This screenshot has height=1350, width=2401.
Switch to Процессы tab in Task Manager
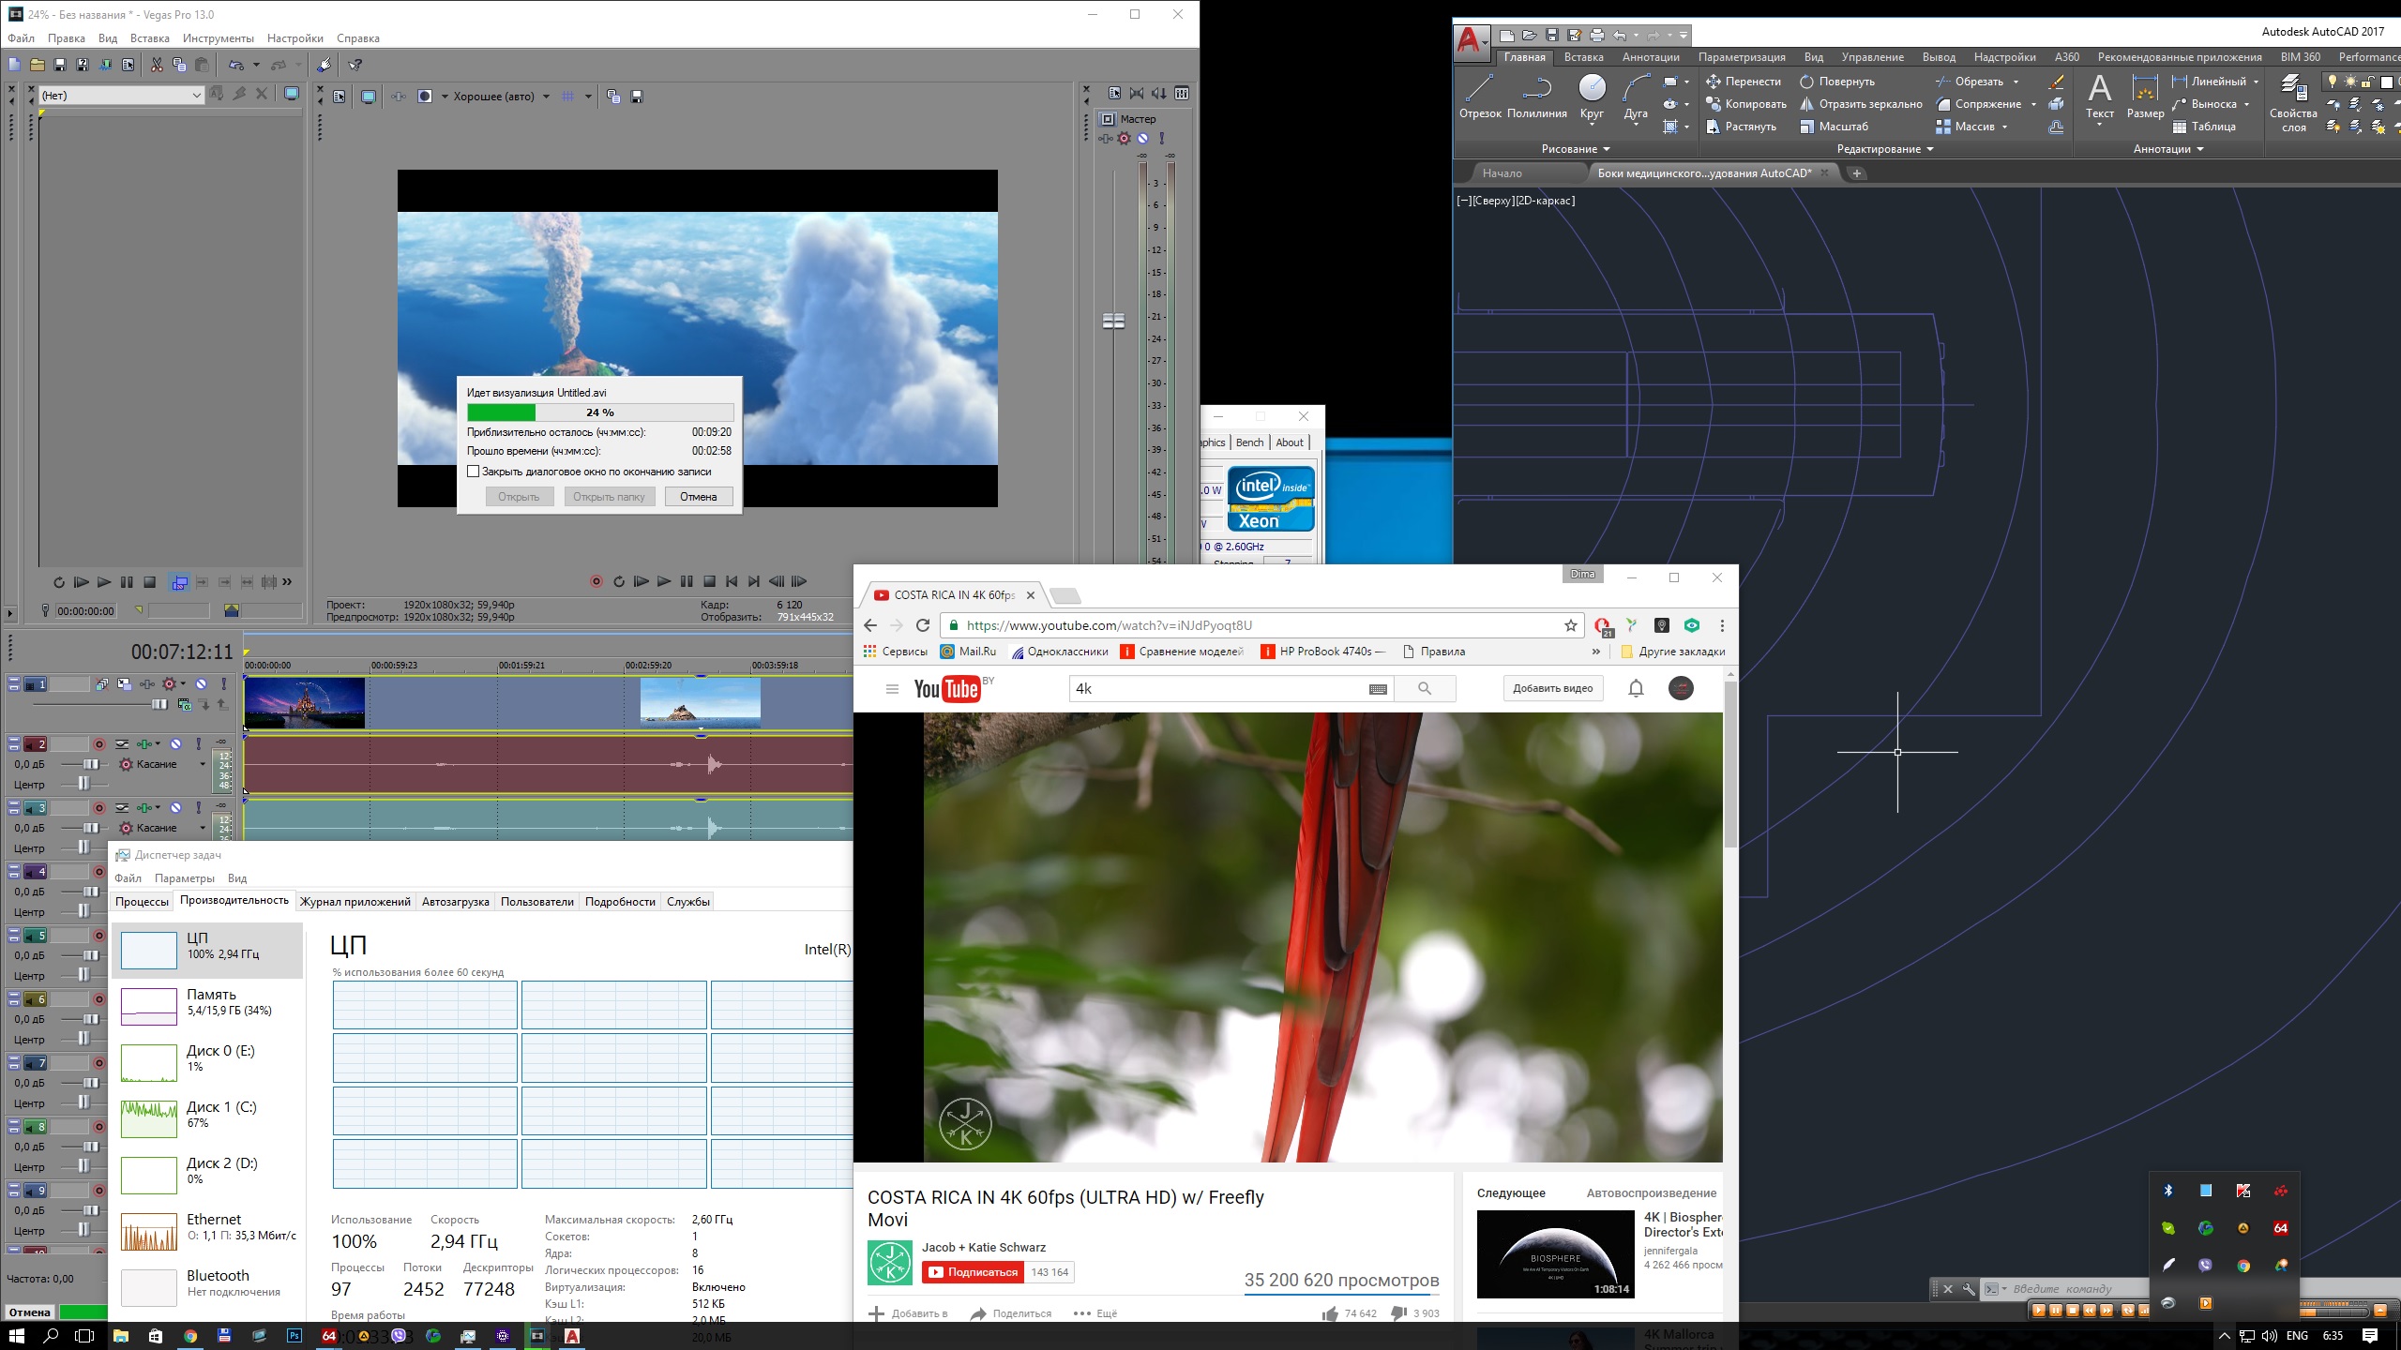pos(142,902)
